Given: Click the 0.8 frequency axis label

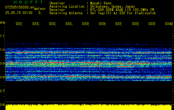Looking at the screenshot, I should [x=2, y=77].
